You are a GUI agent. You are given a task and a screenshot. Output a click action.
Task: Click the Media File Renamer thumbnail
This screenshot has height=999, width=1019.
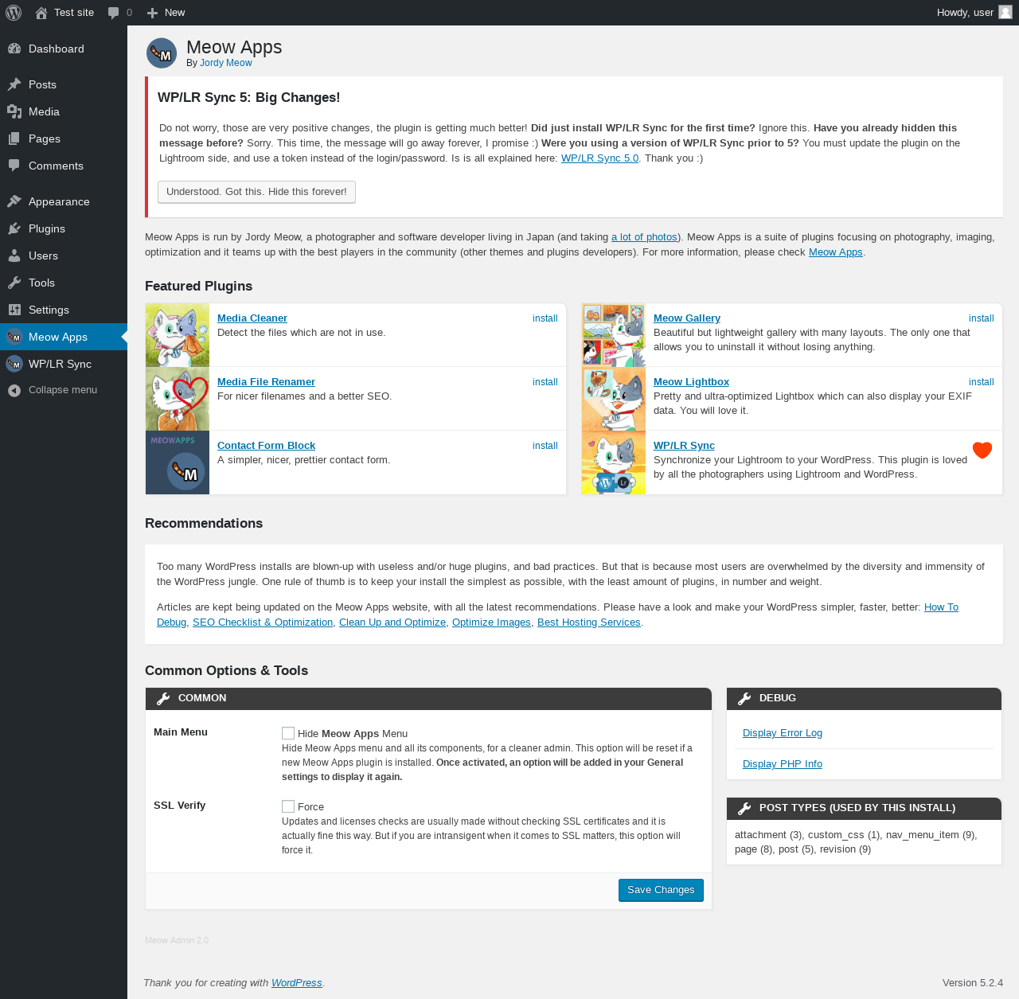coord(178,399)
